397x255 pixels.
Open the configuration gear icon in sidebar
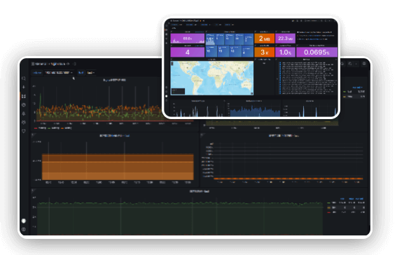[x=24, y=123]
